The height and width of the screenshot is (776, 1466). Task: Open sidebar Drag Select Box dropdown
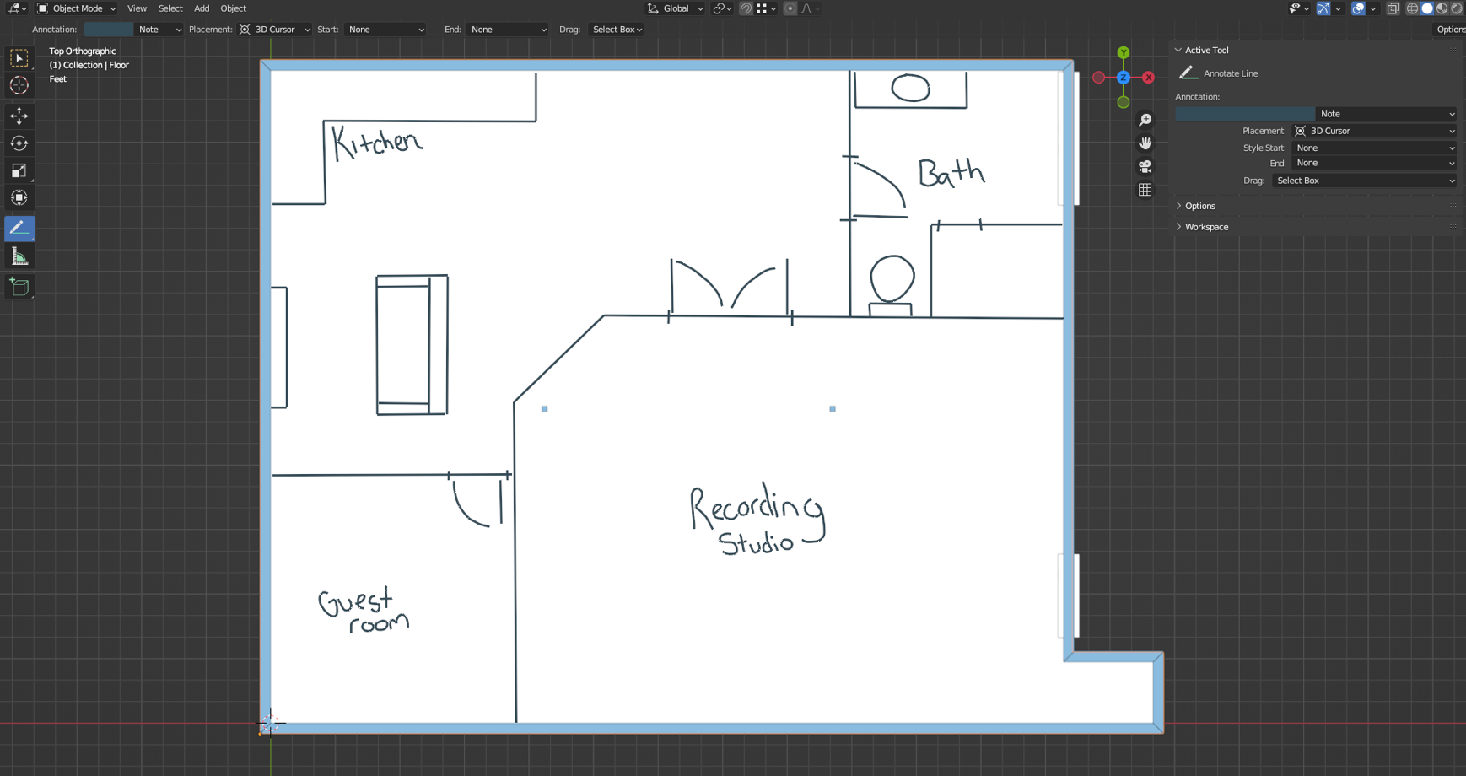(x=1364, y=181)
